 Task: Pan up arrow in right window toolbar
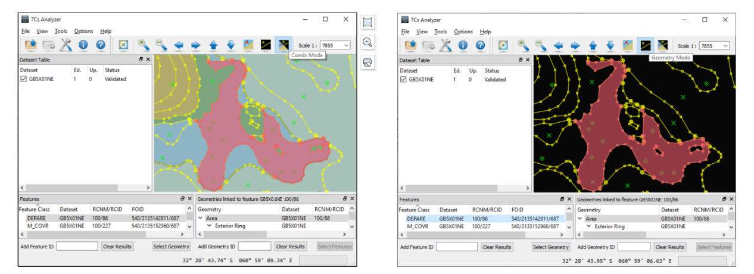[593, 45]
